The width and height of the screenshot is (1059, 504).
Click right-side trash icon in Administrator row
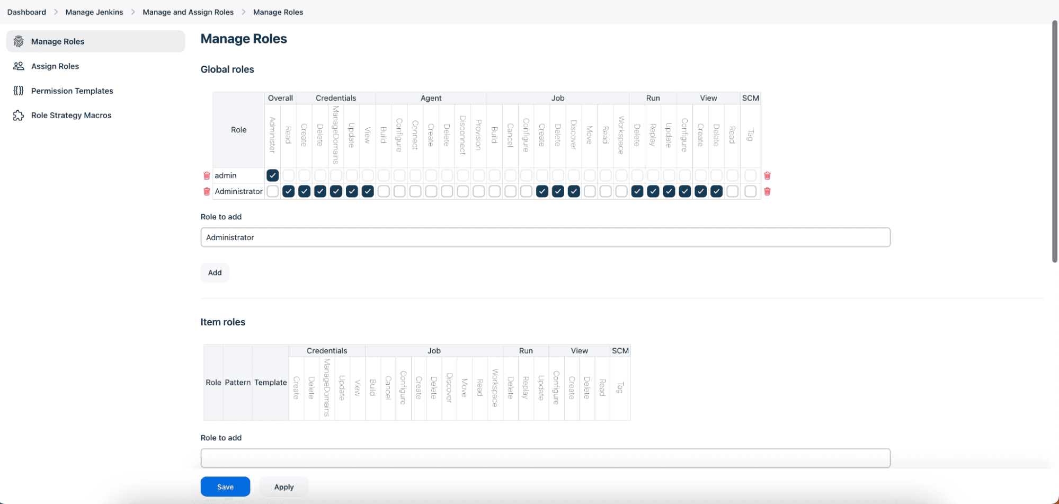coord(767,191)
